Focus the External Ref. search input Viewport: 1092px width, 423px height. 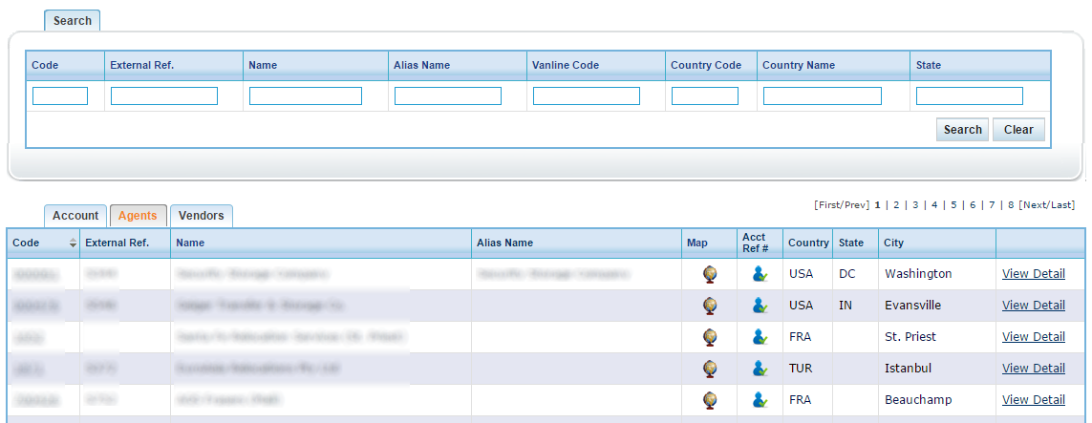[x=164, y=96]
